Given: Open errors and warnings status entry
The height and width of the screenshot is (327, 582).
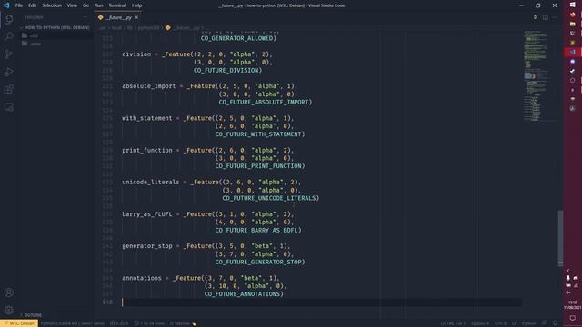Looking at the screenshot, I should click(119, 323).
